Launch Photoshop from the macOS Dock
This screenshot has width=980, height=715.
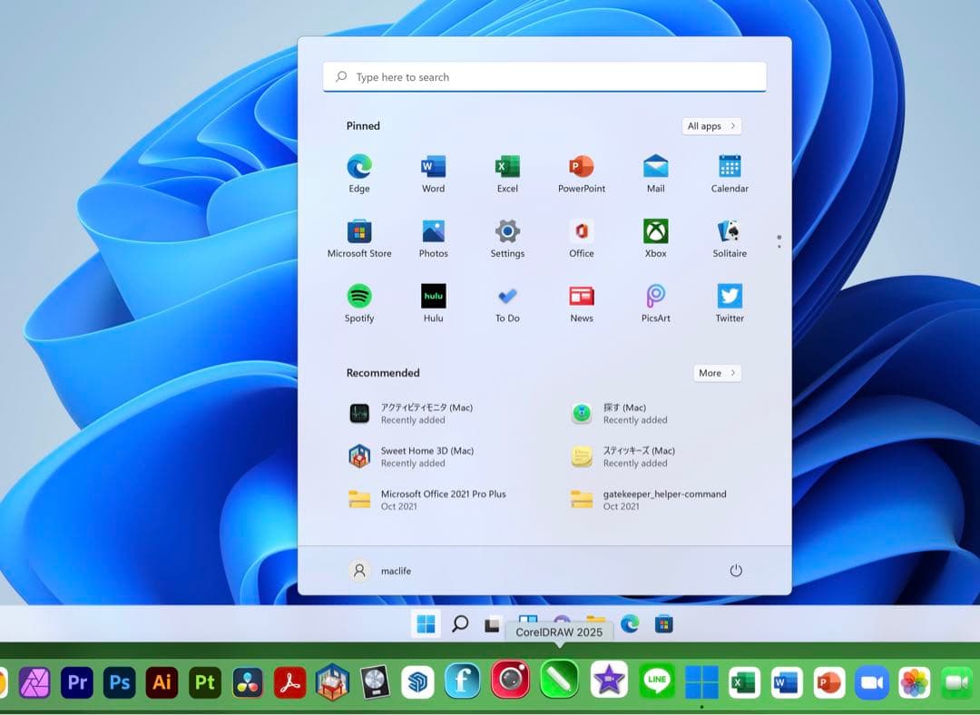tap(120, 681)
